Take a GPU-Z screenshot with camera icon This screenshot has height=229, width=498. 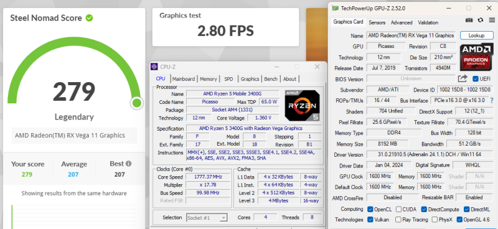click(469, 20)
